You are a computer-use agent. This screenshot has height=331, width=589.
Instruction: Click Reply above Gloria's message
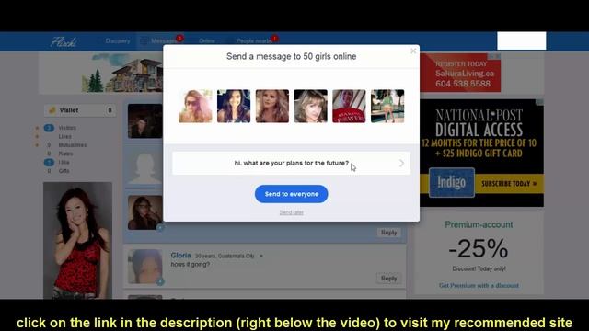388,233
